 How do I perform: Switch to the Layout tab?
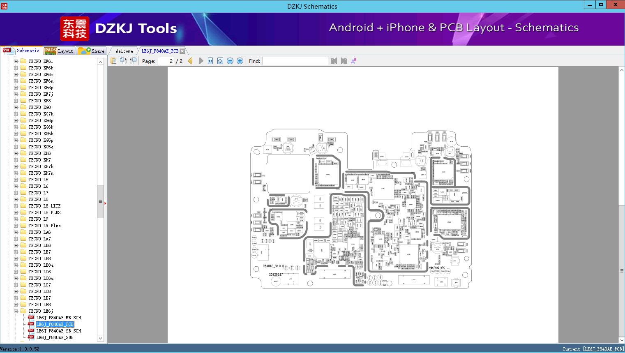[x=59, y=51]
